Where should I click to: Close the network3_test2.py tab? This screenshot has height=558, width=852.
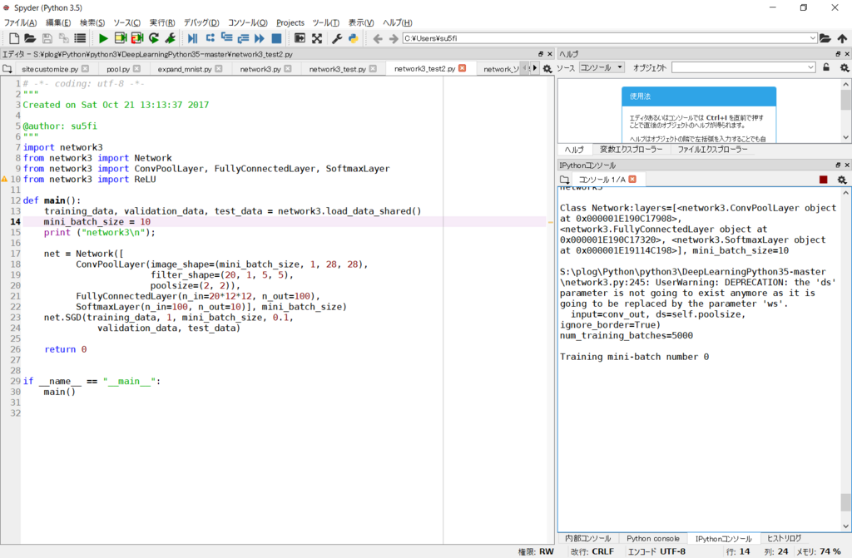coord(463,68)
